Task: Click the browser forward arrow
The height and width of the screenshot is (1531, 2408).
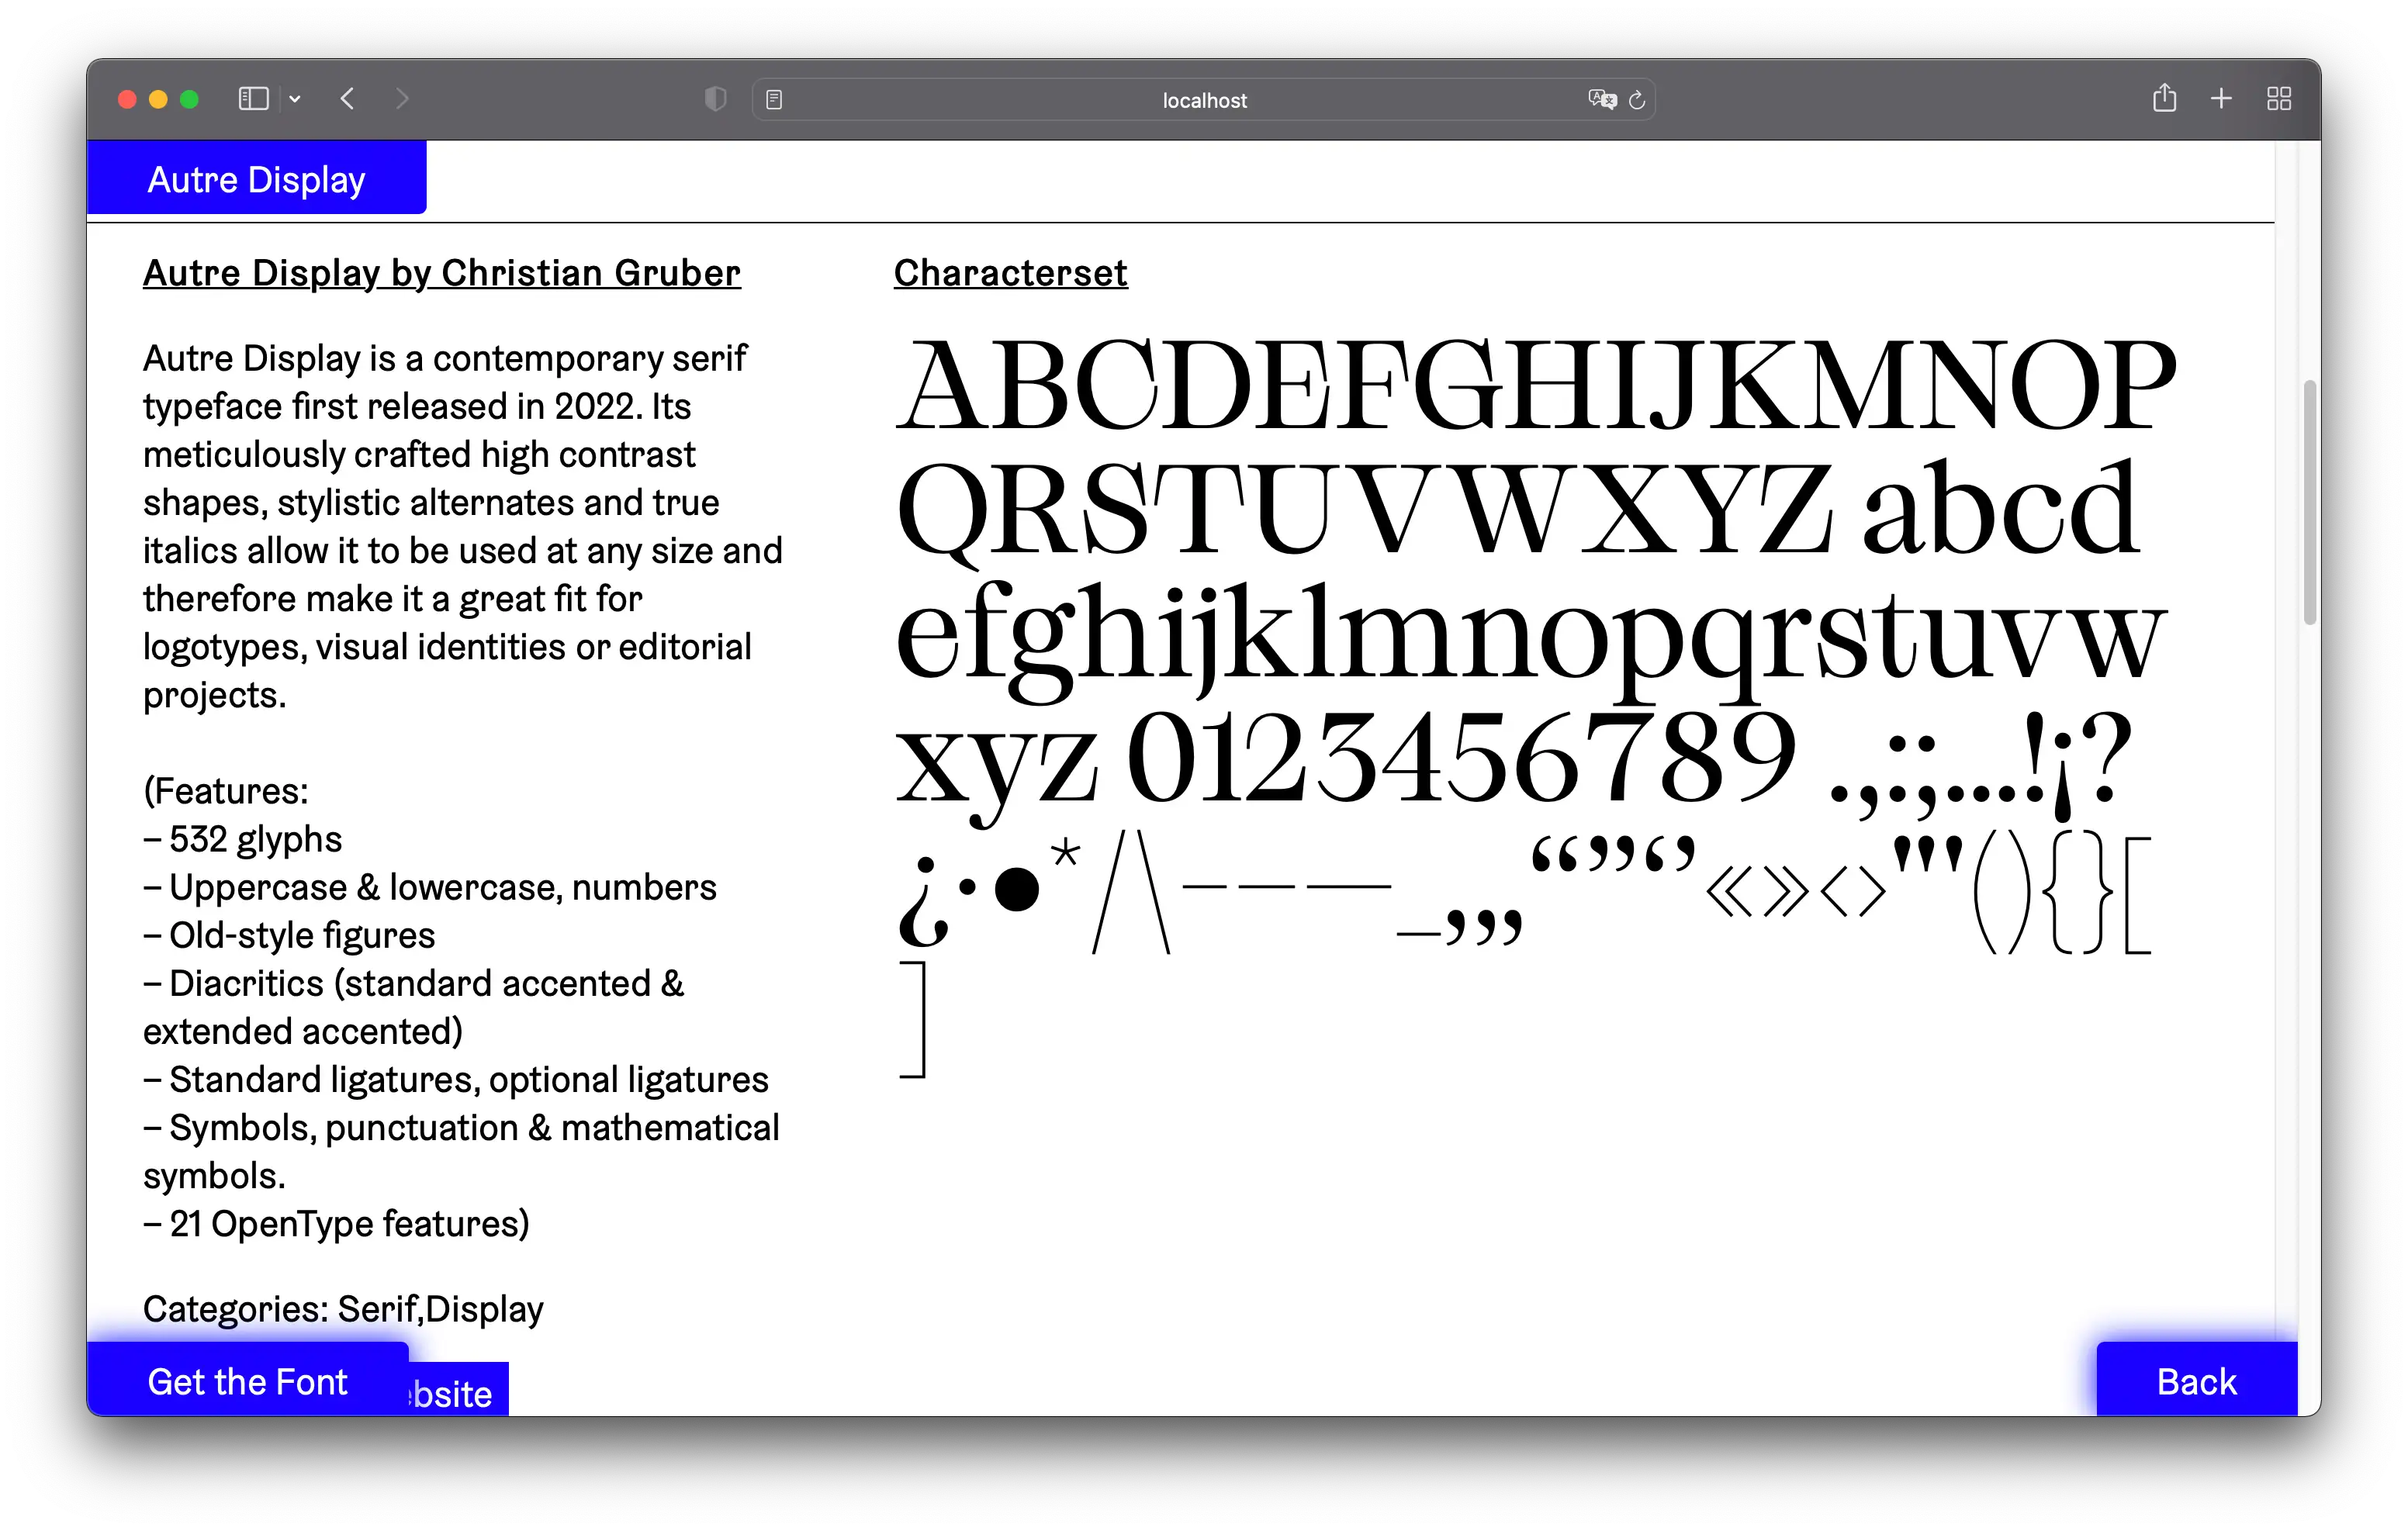Action: pyautogui.click(x=402, y=99)
